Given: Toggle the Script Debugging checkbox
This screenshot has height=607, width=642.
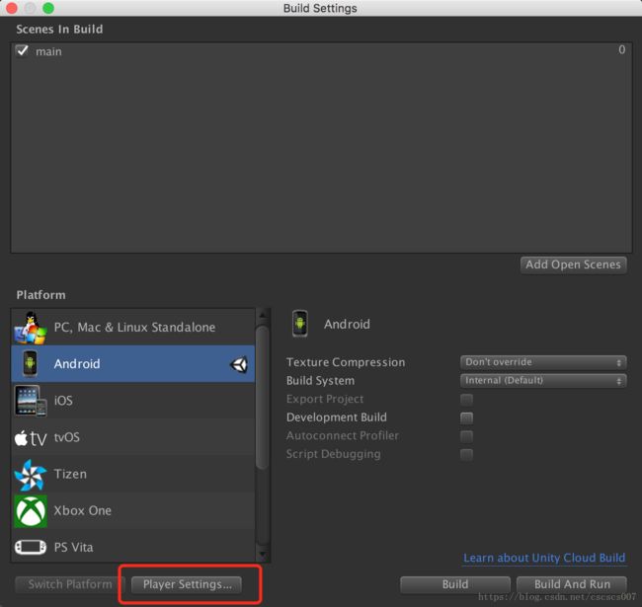Looking at the screenshot, I should click(x=466, y=454).
